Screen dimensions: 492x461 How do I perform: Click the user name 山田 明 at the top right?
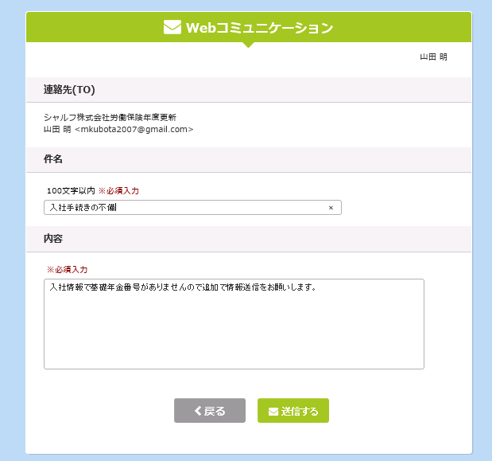(433, 57)
